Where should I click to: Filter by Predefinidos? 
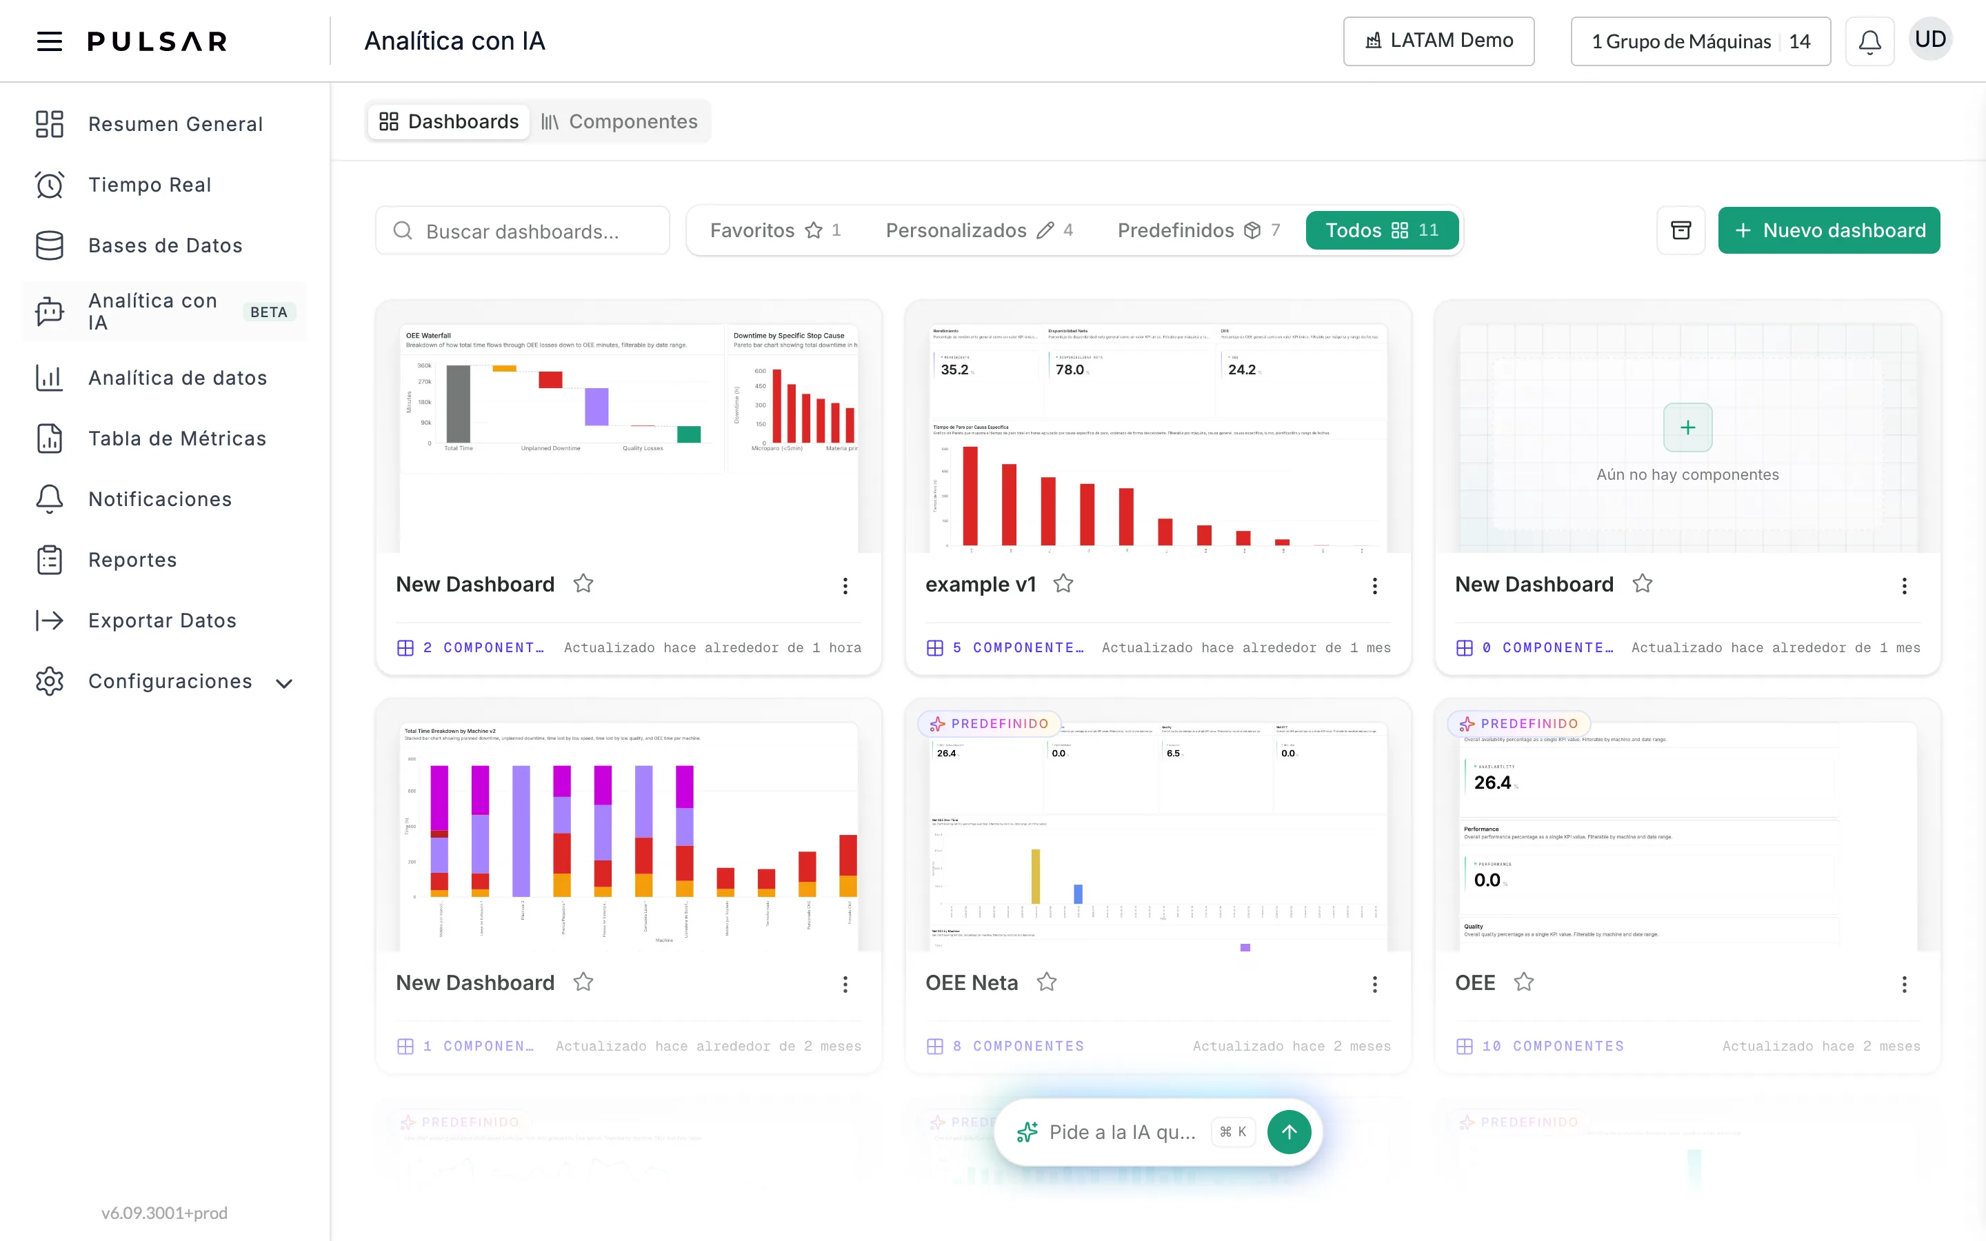(1199, 231)
